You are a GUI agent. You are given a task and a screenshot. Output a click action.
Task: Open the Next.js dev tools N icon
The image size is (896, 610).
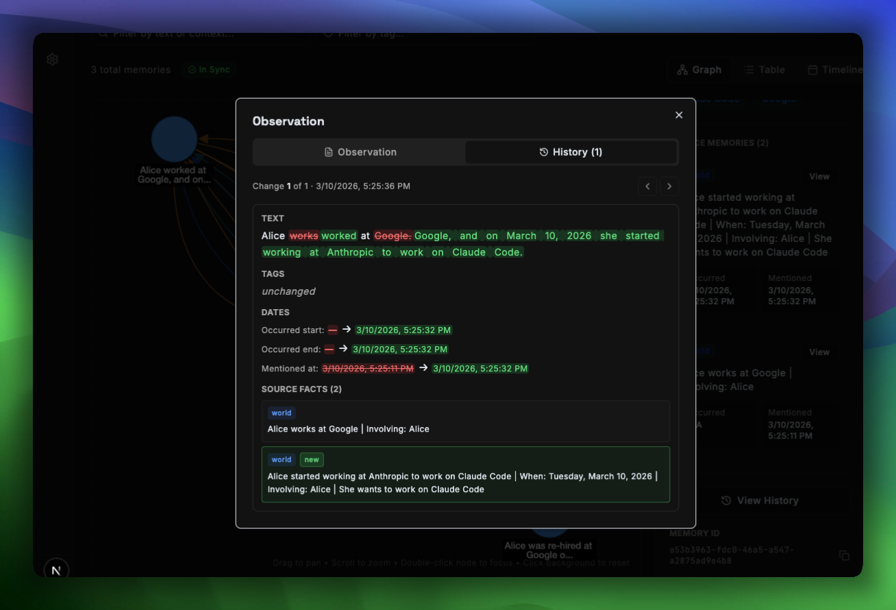point(56,570)
